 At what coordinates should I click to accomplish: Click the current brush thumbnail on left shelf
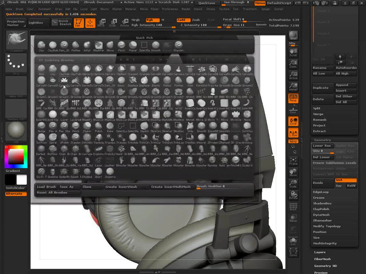point(16,41)
